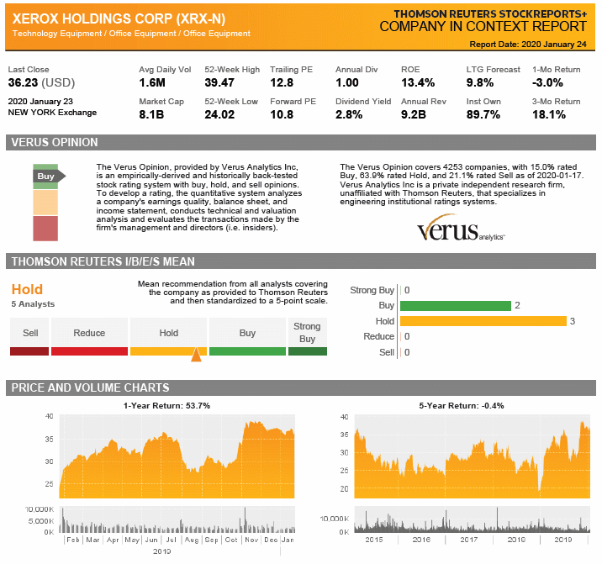The image size is (602, 564).
Task: Click the 52-Week Low value 24.02
Action: 219,114
